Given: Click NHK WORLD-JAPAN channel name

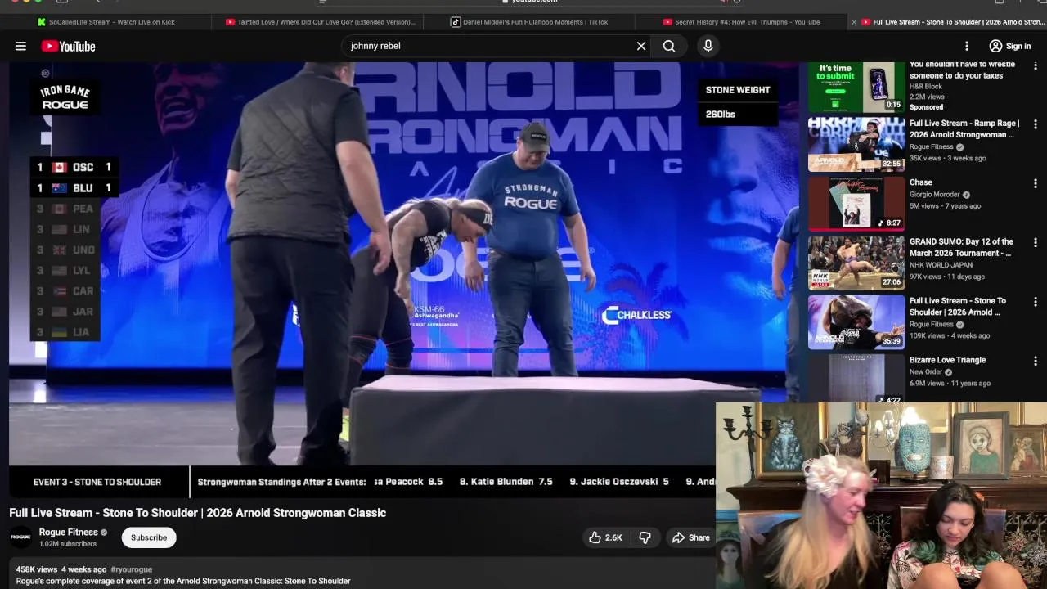Looking at the screenshot, I should pyautogui.click(x=945, y=265).
